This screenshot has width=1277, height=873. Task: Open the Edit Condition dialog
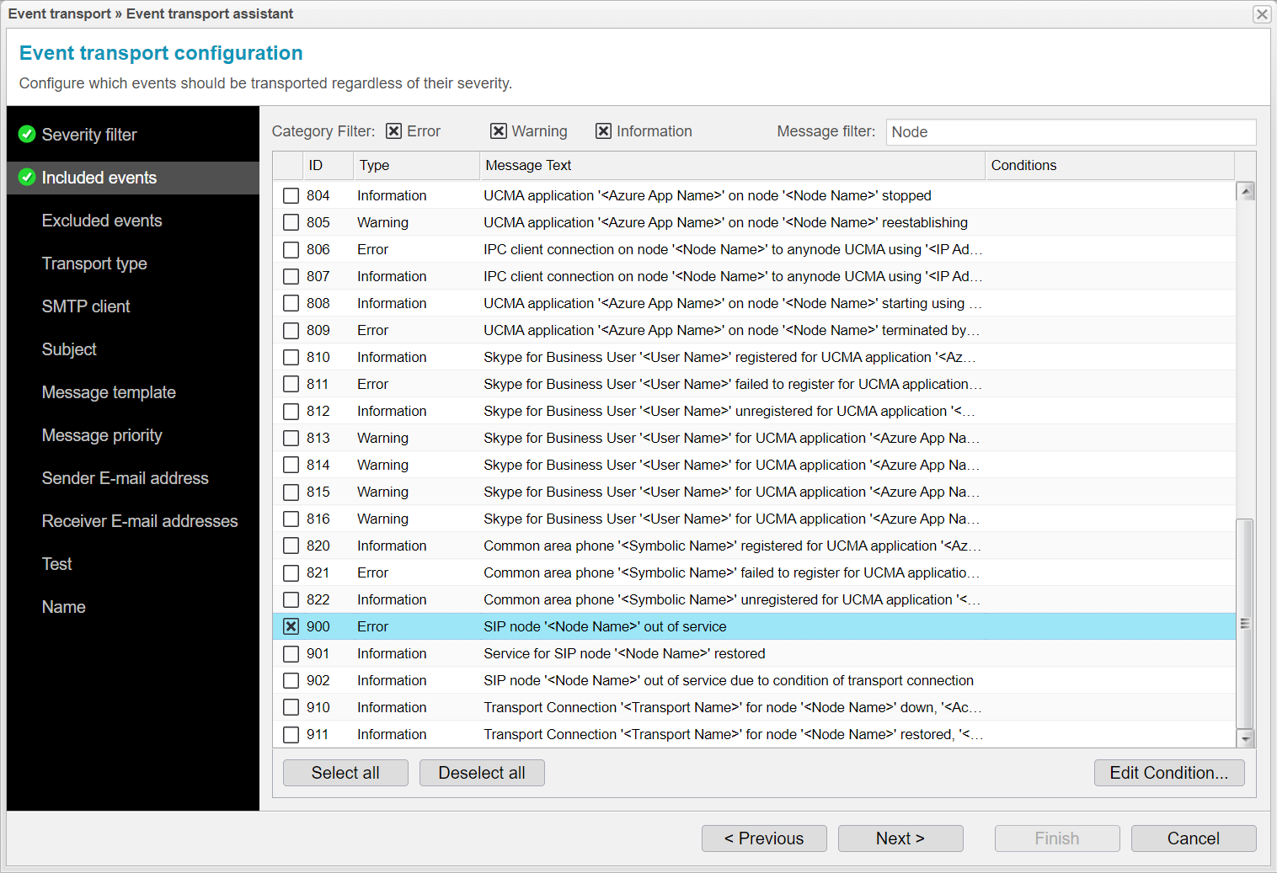pyautogui.click(x=1169, y=772)
